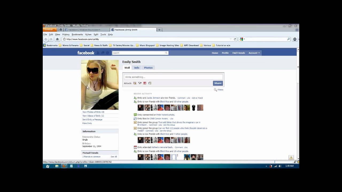Open the Account dropdown menu
The height and width of the screenshot is (192, 342).
click(x=254, y=53)
